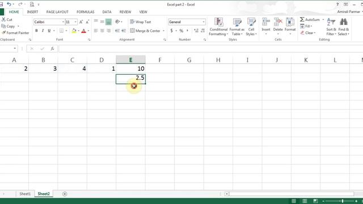The image size is (363, 204).
Task: Click the Redo arrow in quick access toolbar
Action: tap(20, 4)
